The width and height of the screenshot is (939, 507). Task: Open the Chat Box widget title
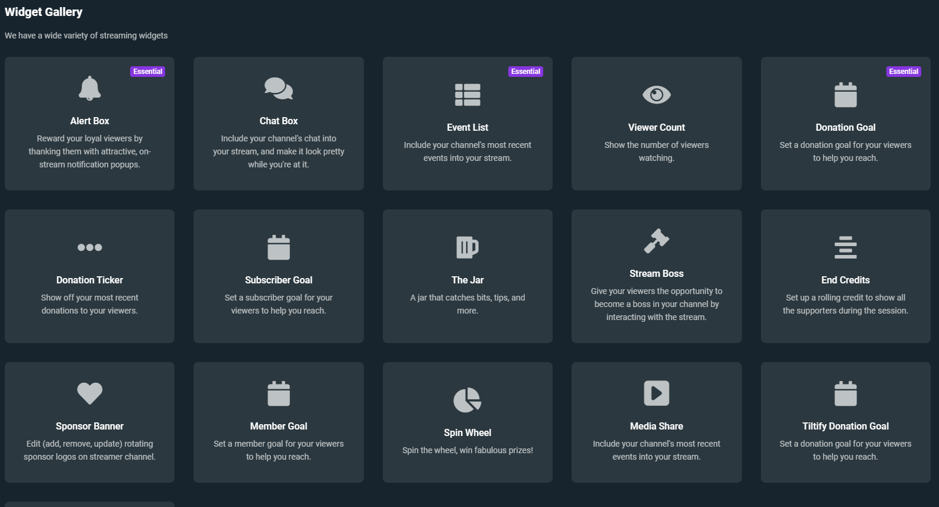(279, 121)
